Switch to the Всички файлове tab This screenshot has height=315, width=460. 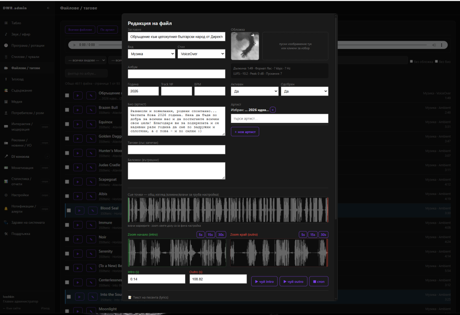80,30
